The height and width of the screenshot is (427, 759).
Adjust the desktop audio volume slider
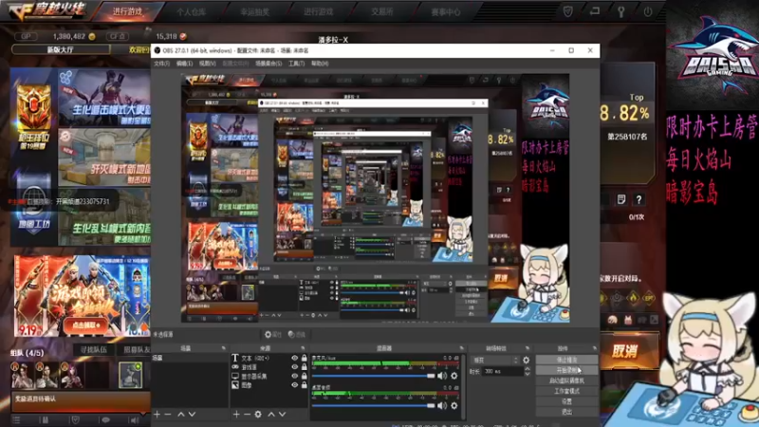374,406
